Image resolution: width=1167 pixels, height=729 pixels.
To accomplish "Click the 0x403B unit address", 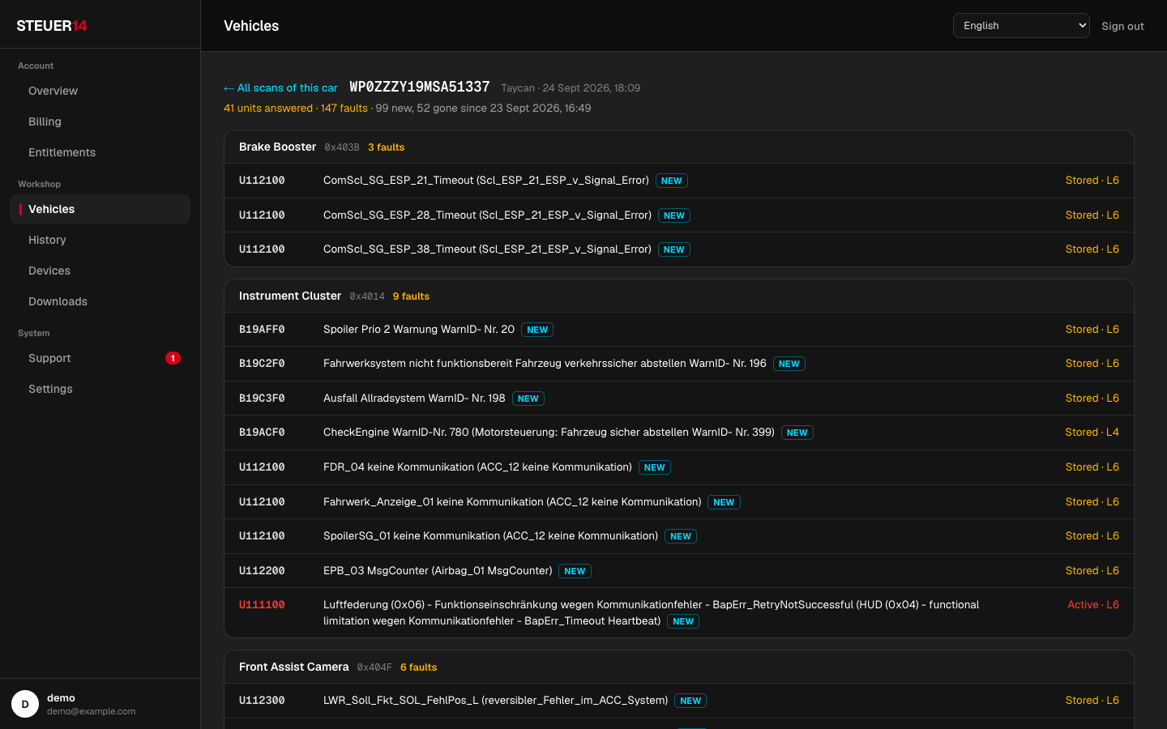I will [x=342, y=147].
